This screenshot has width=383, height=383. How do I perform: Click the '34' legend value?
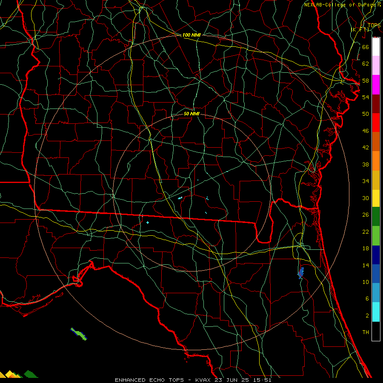pos(366,181)
